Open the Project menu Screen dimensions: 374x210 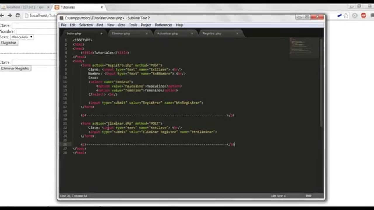pyautogui.click(x=146, y=25)
